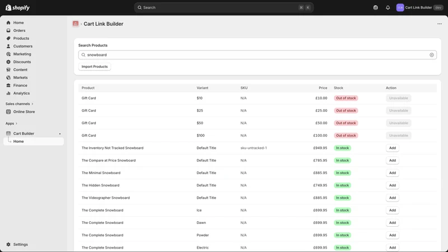
Task: Open Home in sidebar via house icon
Action: click(8, 22)
